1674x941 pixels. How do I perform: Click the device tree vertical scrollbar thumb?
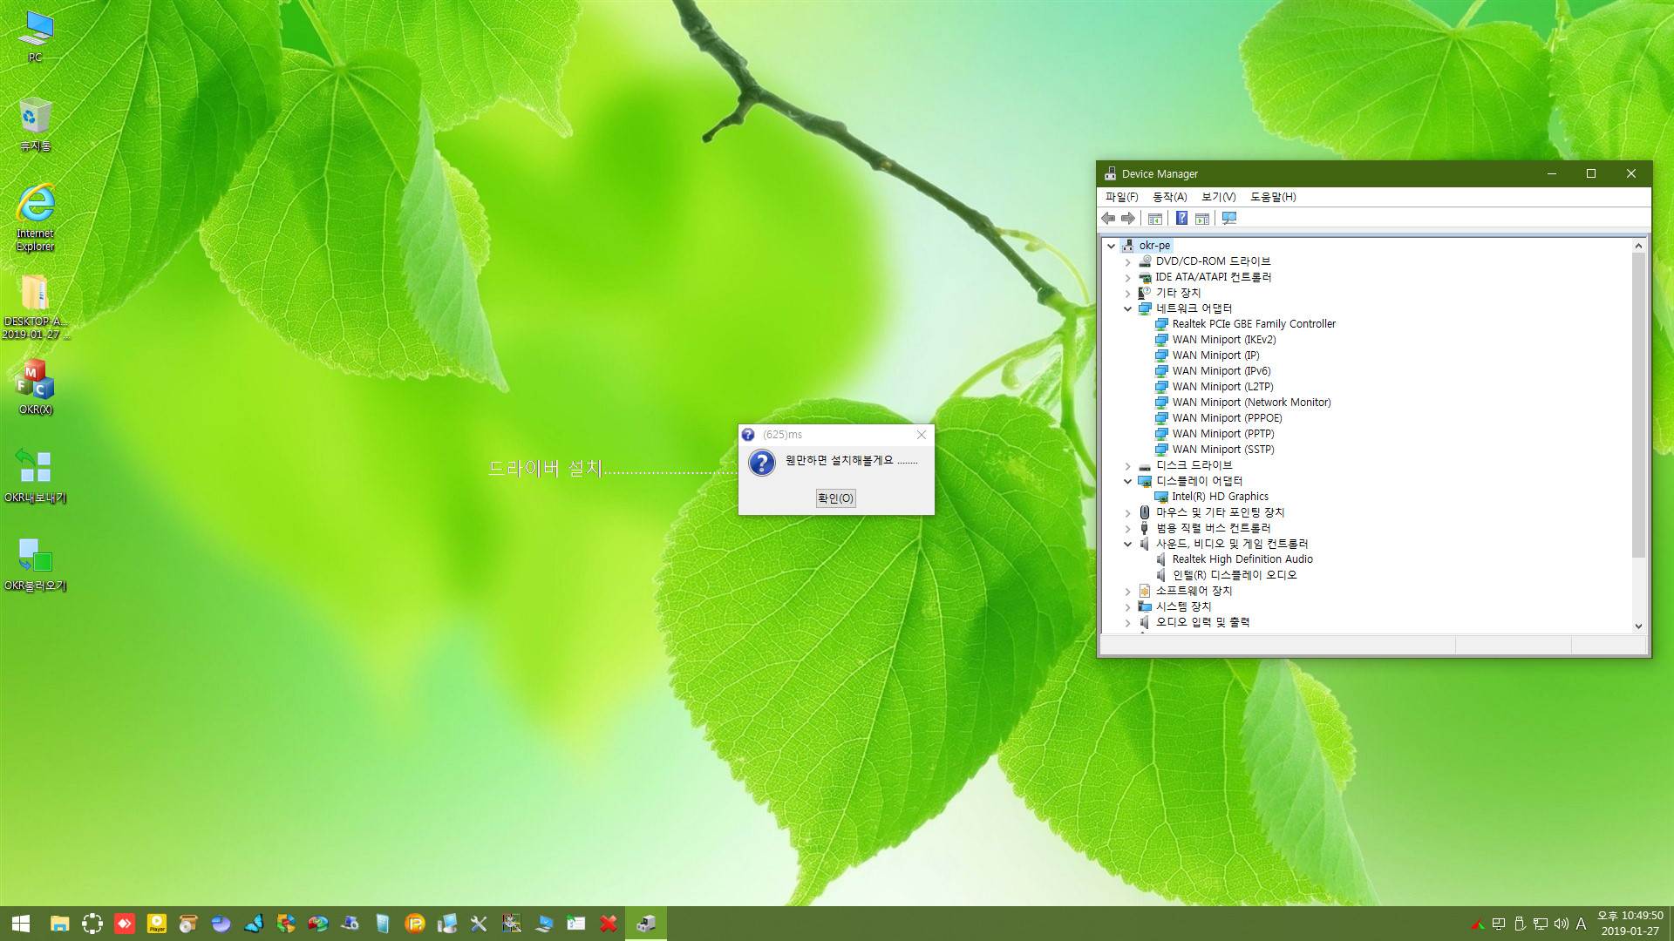(x=1638, y=405)
